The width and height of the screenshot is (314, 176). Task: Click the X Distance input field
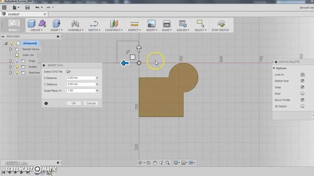(81, 78)
